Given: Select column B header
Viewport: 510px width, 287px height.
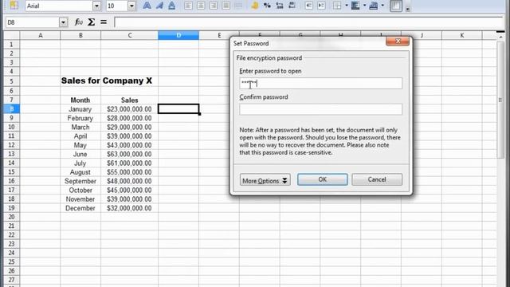Looking at the screenshot, I should click(x=80, y=35).
